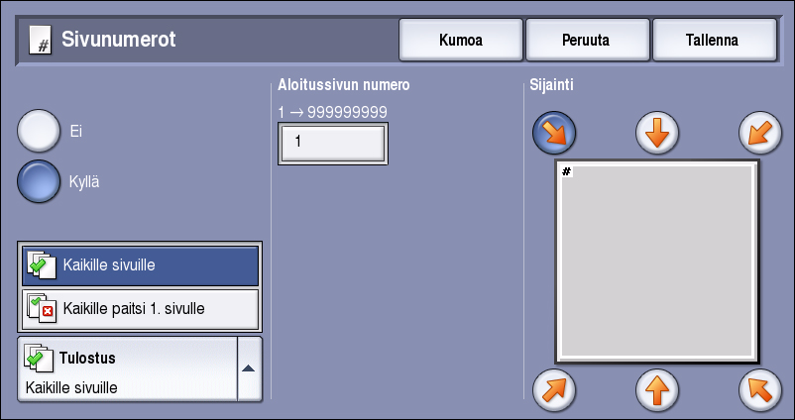The width and height of the screenshot is (795, 420).
Task: Select the Ei radio button
Action: 40,131
